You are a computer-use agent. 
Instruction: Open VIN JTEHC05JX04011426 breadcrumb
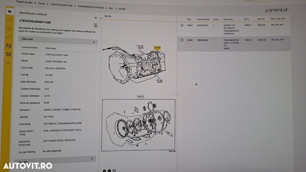point(61,5)
